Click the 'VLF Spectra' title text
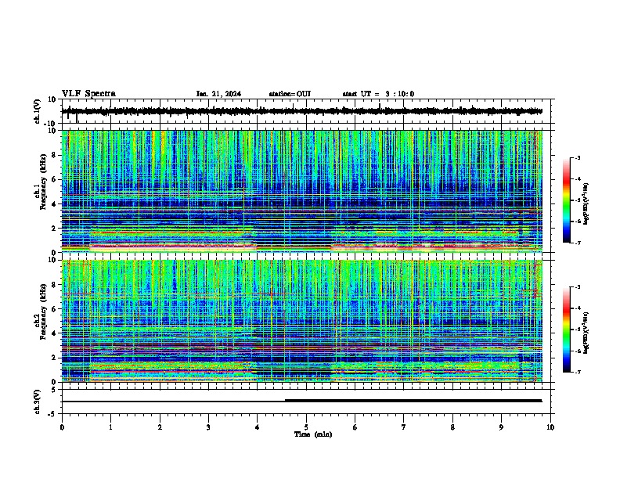The width and height of the screenshot is (620, 479). click(88, 94)
